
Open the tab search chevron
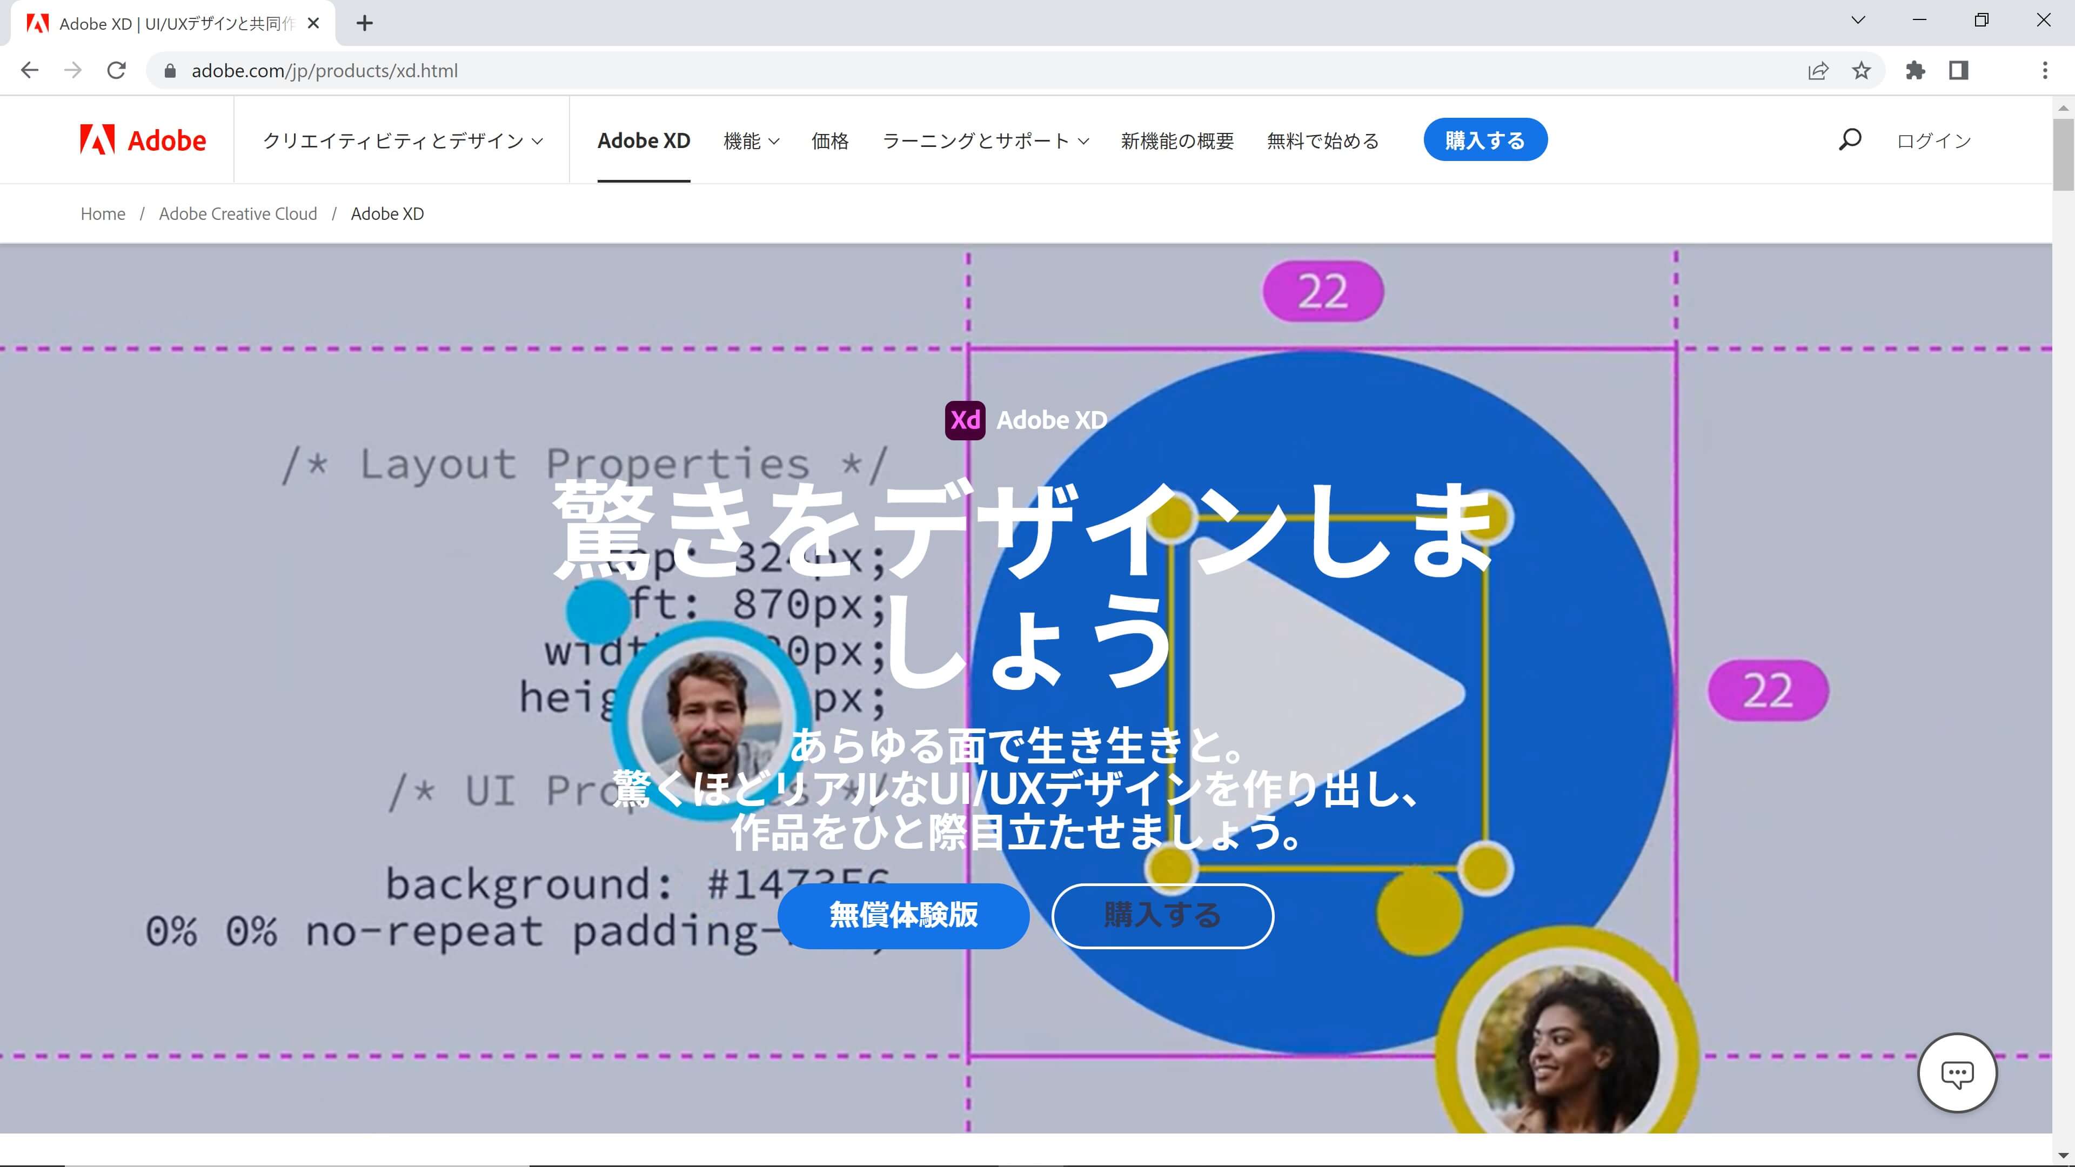[x=1858, y=21]
